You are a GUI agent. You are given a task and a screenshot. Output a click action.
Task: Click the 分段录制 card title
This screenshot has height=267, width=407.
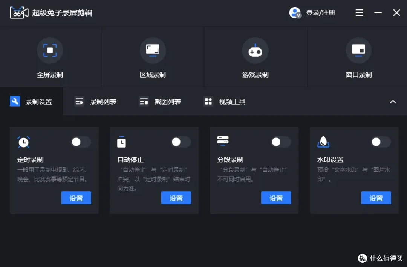coord(230,160)
